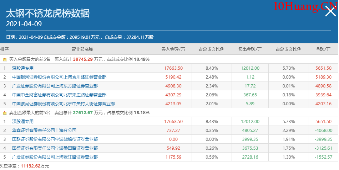Viewport: 339px width, 170px height.
Task: Click the sell amount 367.65
Action: [x=250, y=95]
